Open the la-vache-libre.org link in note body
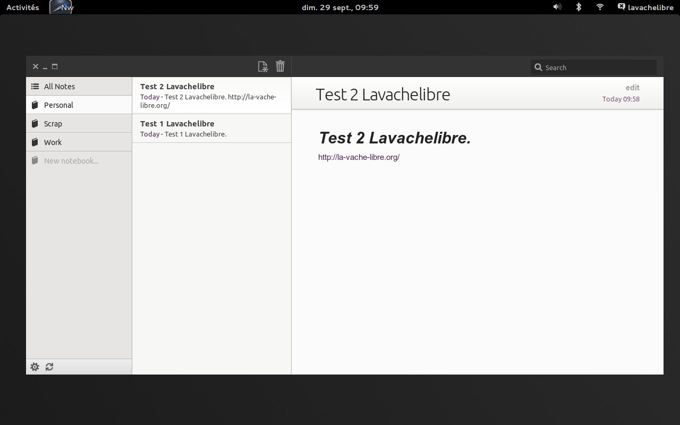The height and width of the screenshot is (425, 680). tap(359, 157)
